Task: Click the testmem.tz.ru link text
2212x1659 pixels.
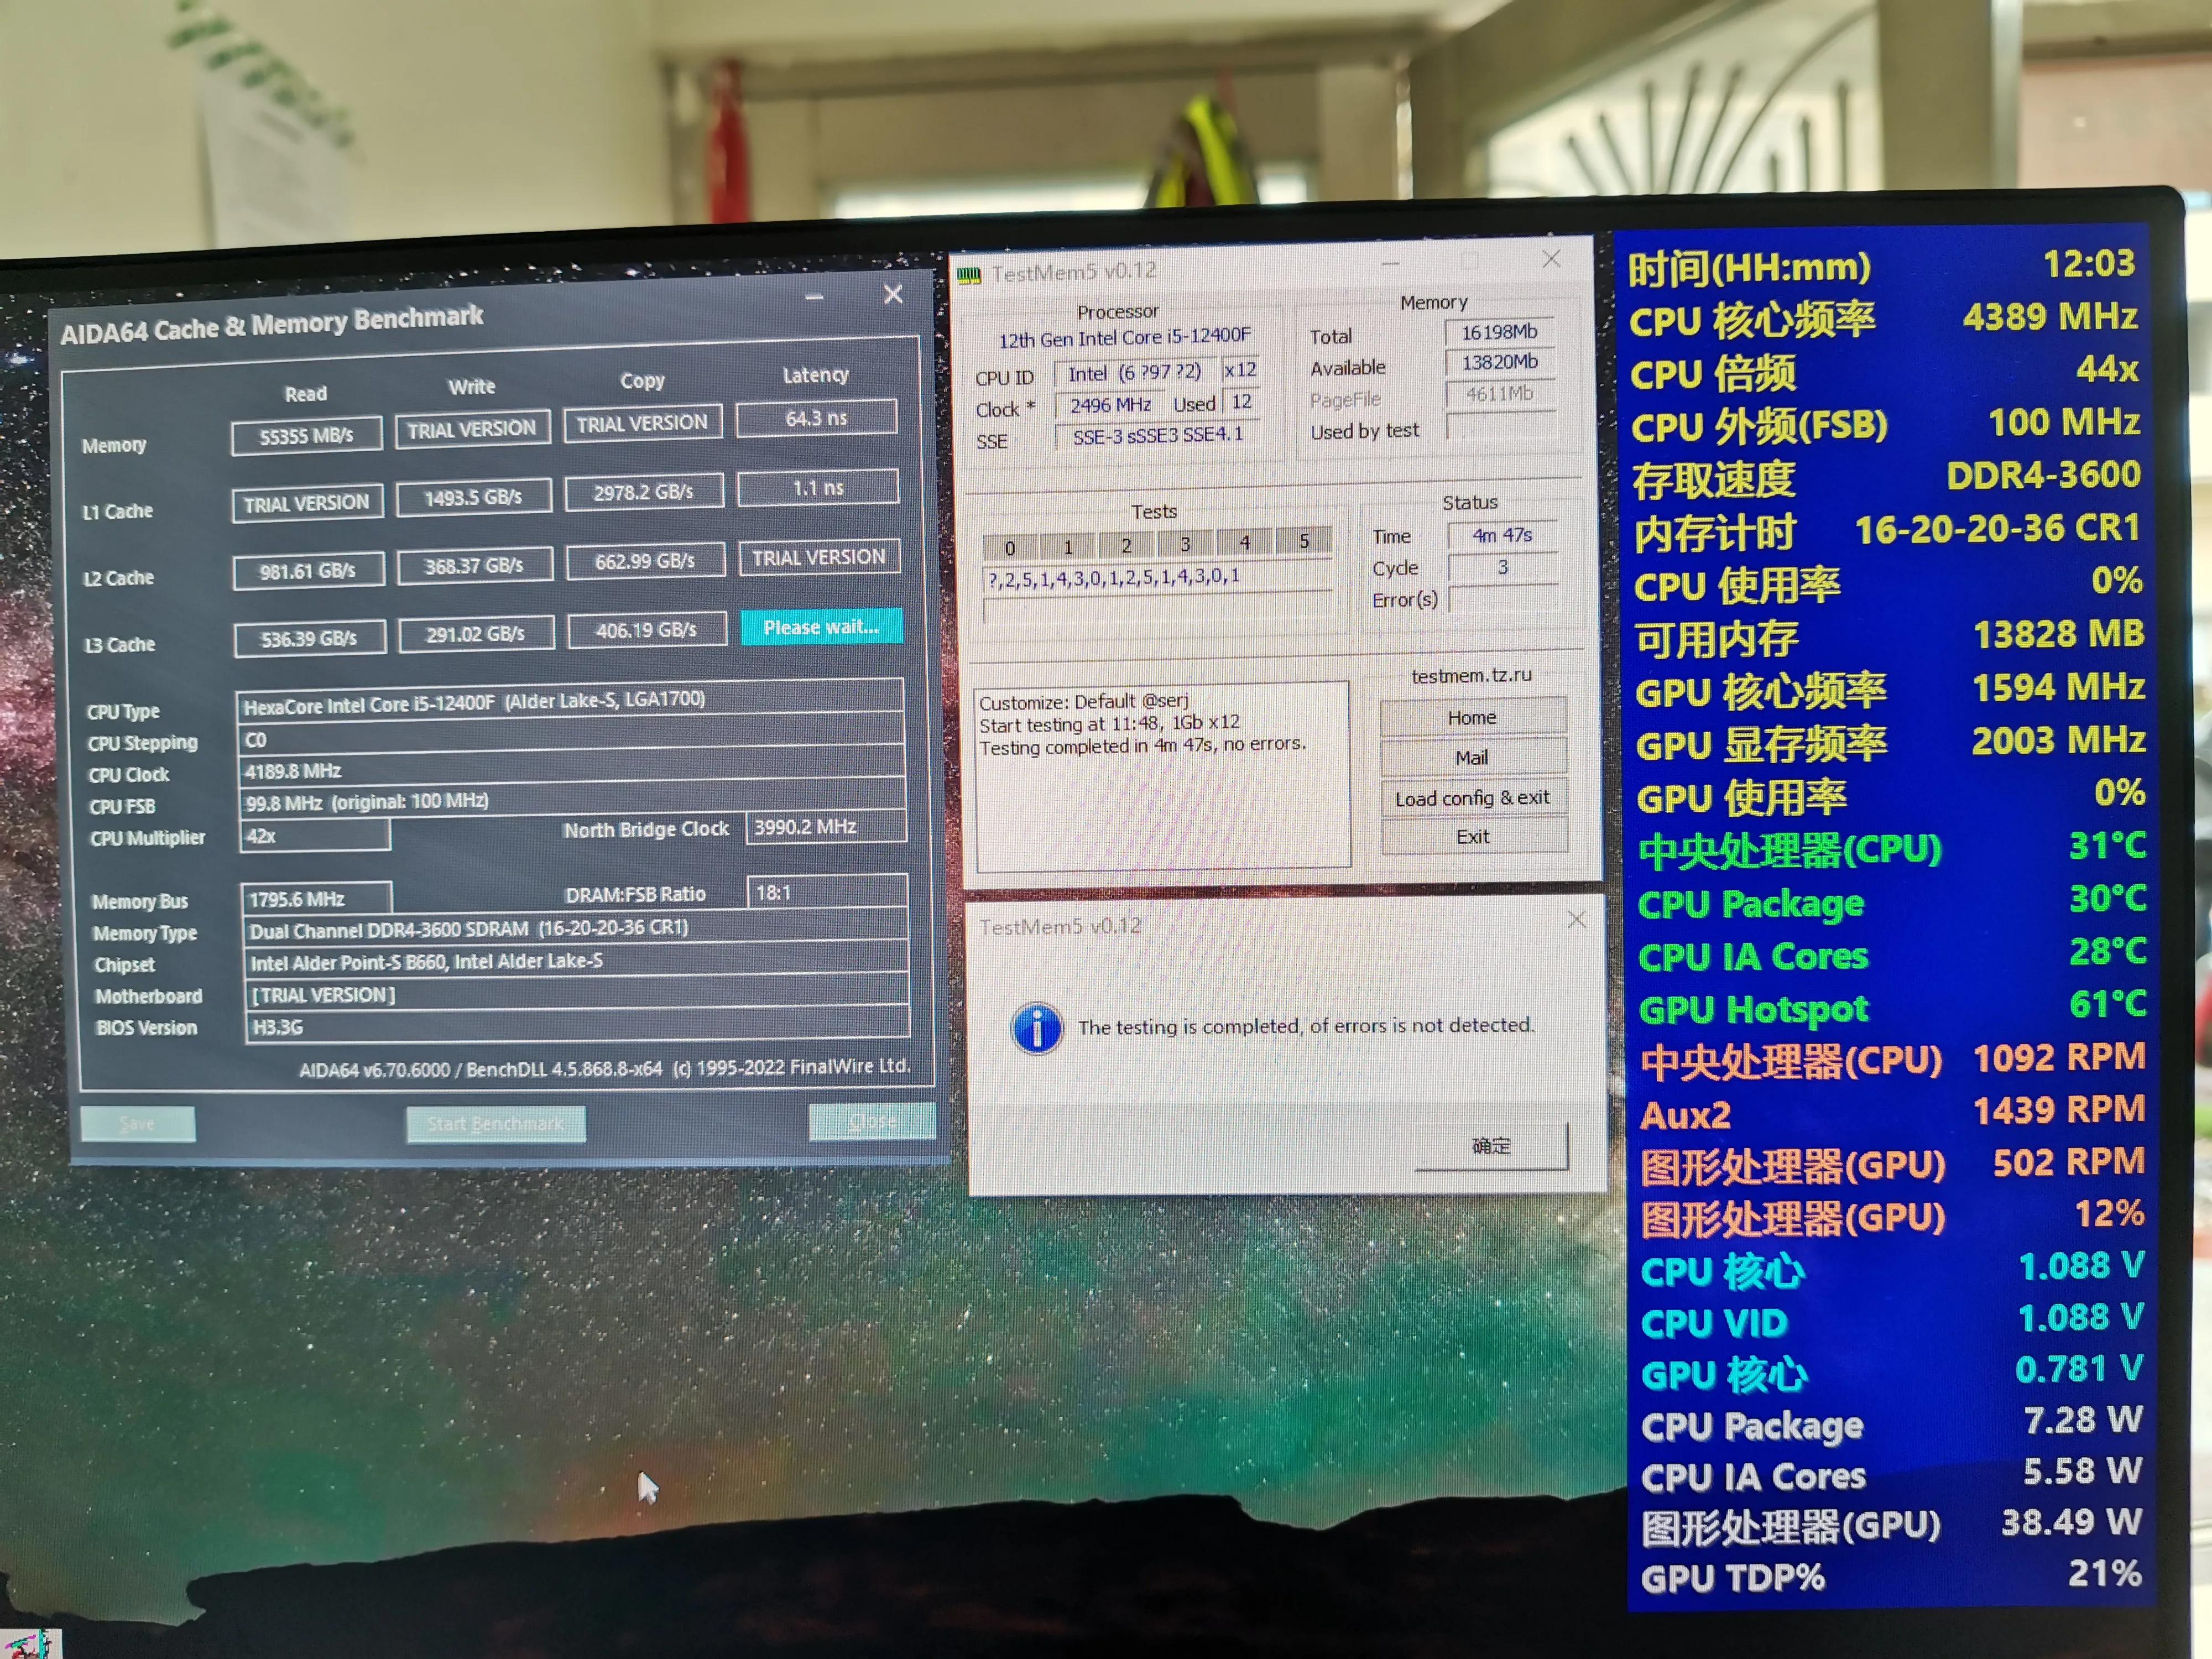Action: click(x=1471, y=676)
